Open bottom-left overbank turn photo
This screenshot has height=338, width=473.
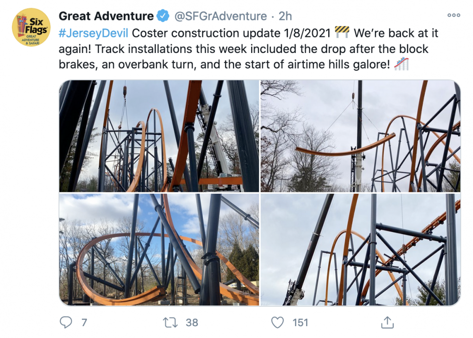[x=159, y=250]
